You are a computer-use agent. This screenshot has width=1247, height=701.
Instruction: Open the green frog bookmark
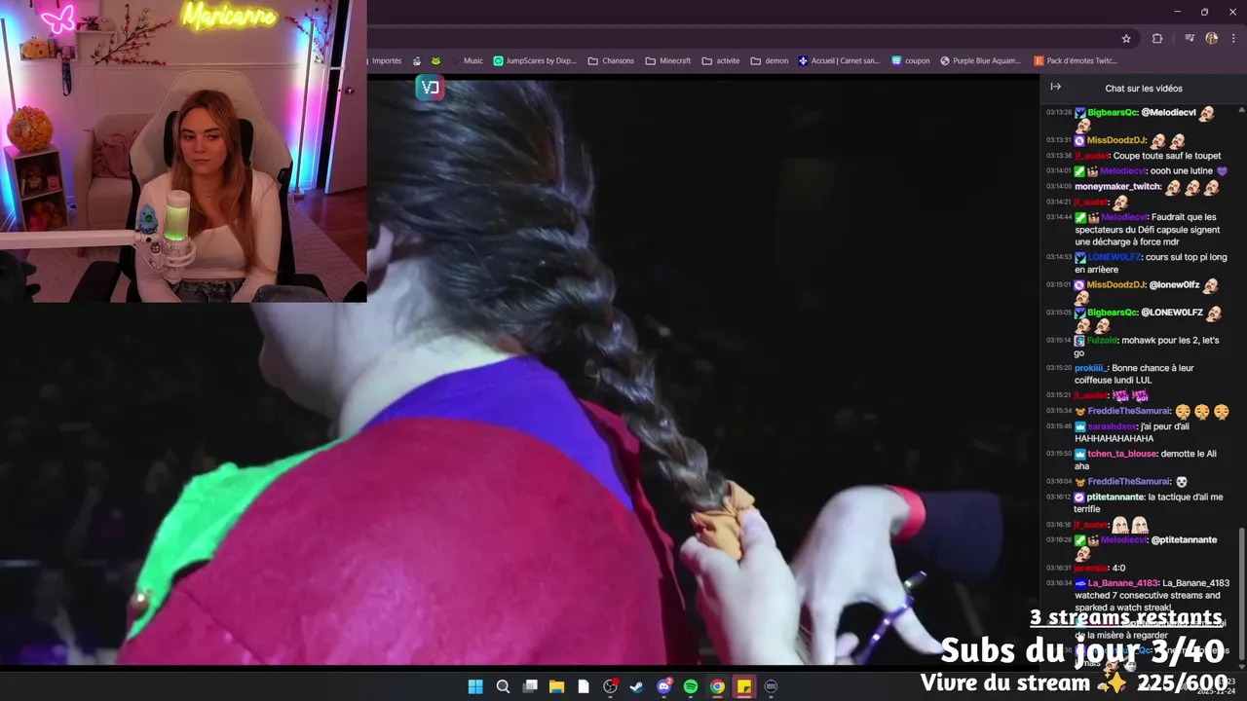tap(435, 60)
